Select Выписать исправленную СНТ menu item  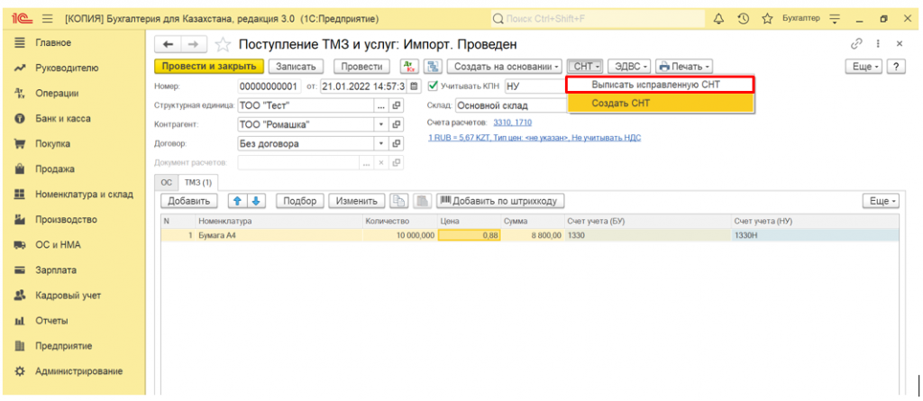(659, 84)
